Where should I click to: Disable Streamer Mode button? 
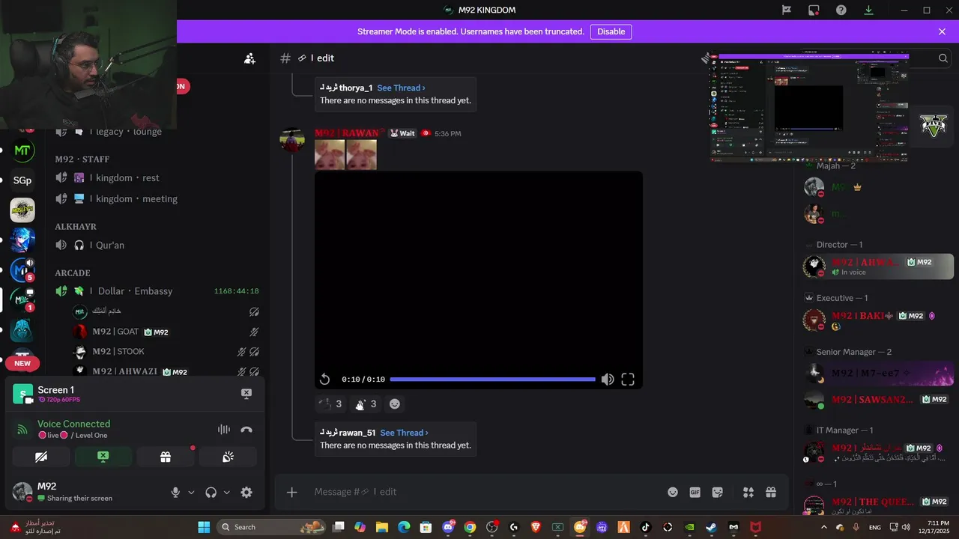[x=611, y=31]
